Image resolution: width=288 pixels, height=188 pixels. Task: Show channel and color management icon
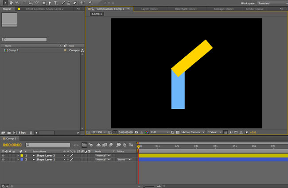(x=147, y=132)
